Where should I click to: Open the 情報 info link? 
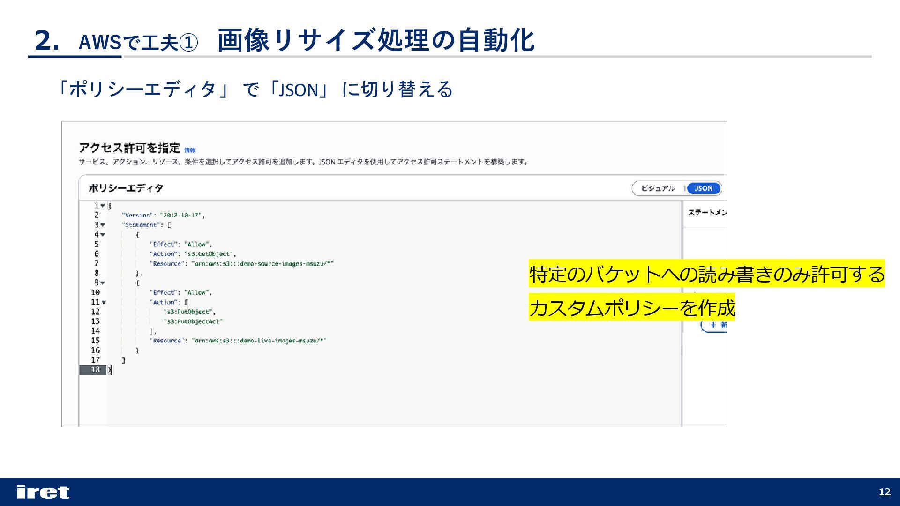[x=190, y=150]
